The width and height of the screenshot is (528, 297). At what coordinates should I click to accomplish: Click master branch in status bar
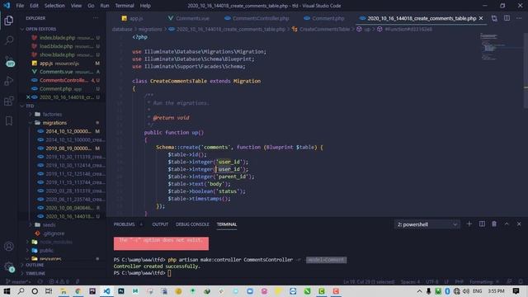click(x=18, y=281)
